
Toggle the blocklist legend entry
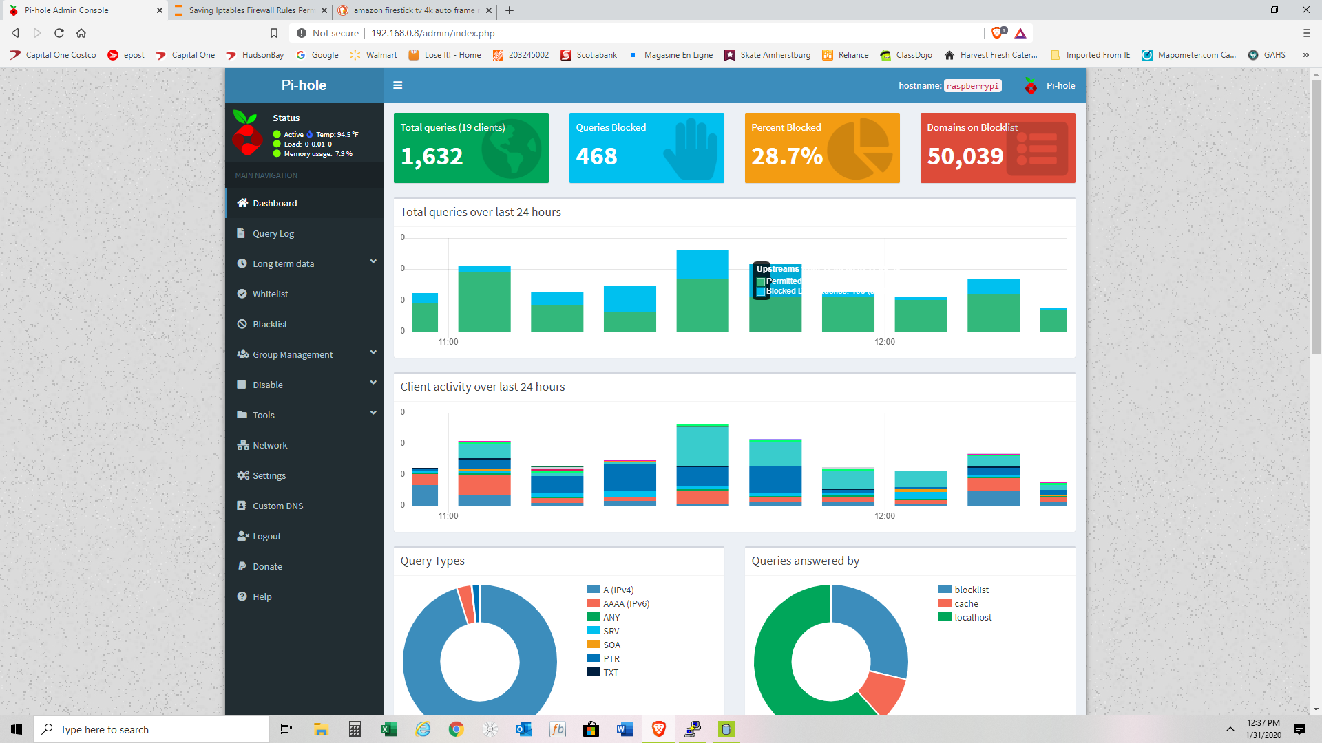coord(971,590)
